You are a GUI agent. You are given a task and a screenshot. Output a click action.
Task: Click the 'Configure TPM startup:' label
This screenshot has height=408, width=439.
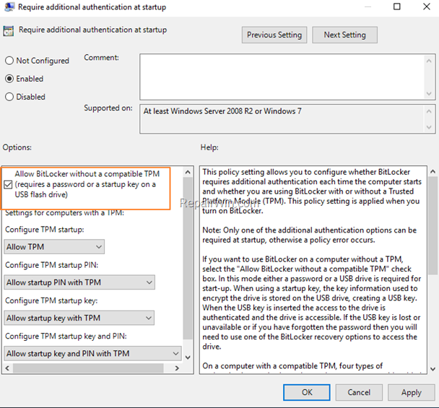[45, 230]
